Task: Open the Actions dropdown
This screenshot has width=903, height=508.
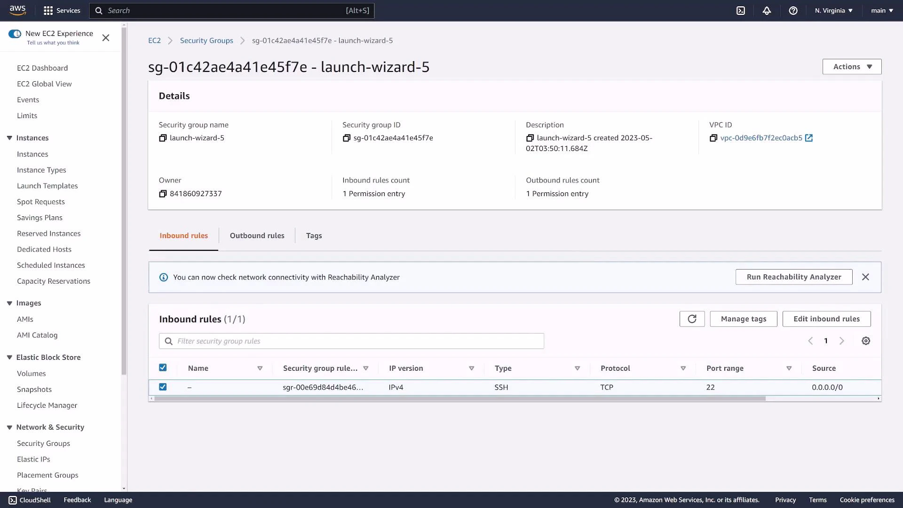Action: (x=851, y=66)
